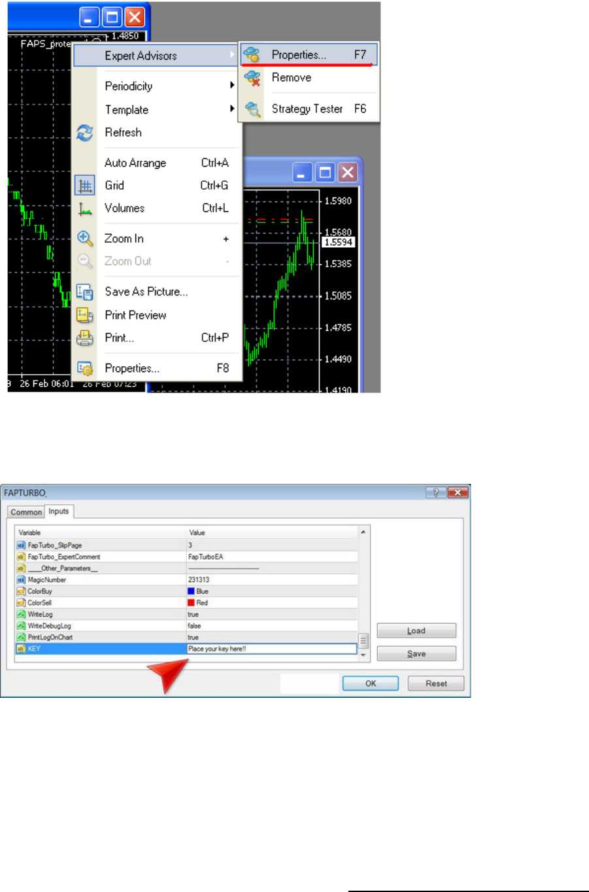Click the greyed Zoom Out icon
This screenshot has height=892, width=589.
point(85,262)
